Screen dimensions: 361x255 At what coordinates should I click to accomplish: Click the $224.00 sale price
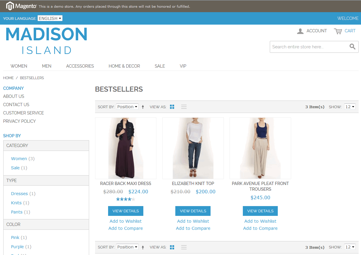[x=138, y=192]
